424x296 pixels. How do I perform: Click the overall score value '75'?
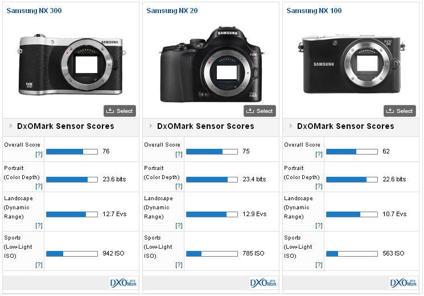coord(246,151)
